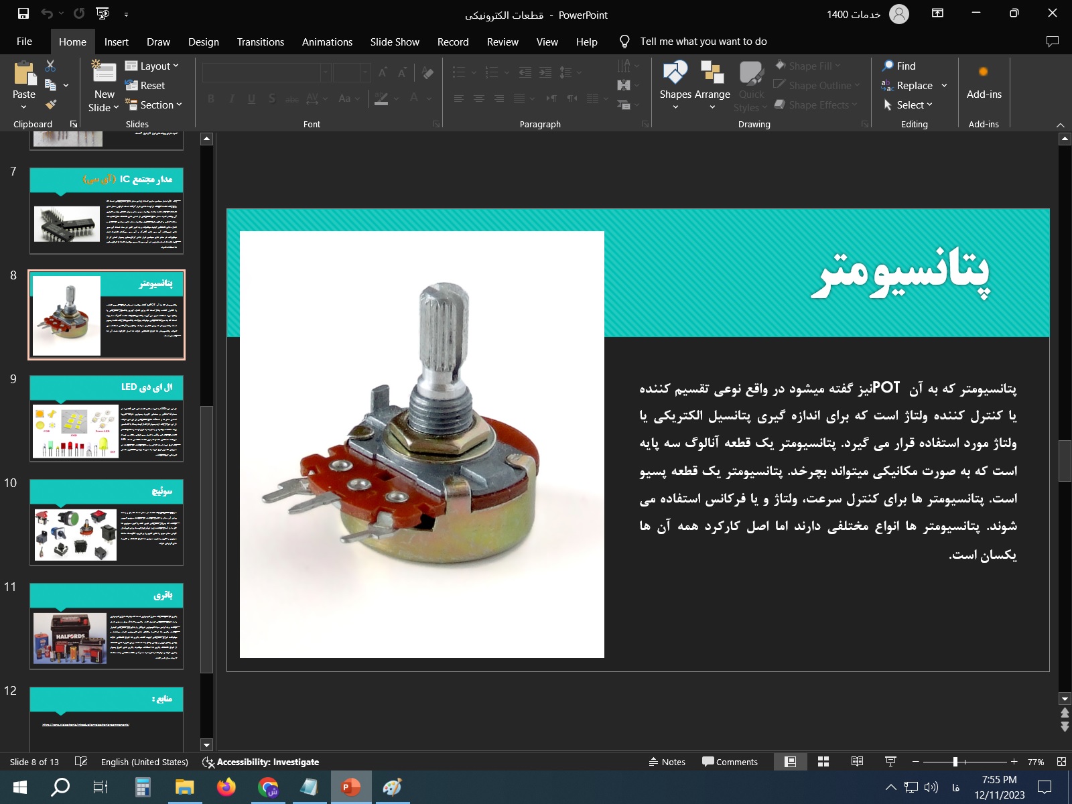
Task: Click the Save icon in title bar
Action: point(23,13)
